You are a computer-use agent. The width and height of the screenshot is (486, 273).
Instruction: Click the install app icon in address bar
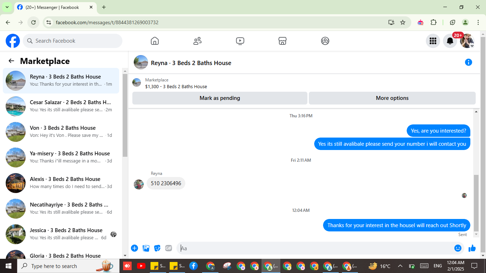pos(391,22)
